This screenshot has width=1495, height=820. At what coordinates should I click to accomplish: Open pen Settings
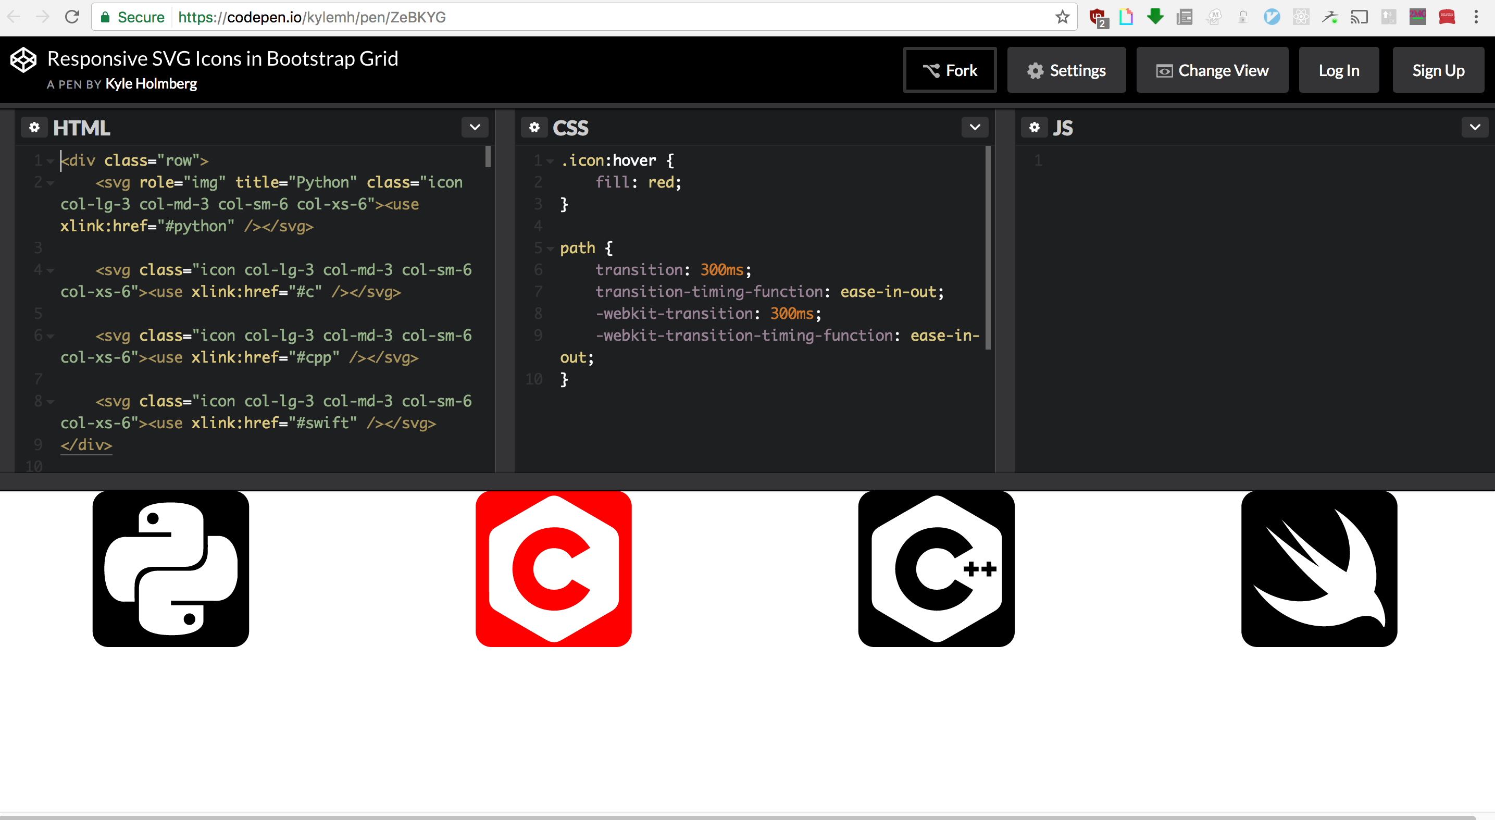(1067, 70)
